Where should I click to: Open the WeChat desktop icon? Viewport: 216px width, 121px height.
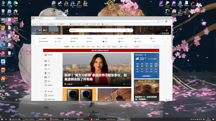(16, 3)
